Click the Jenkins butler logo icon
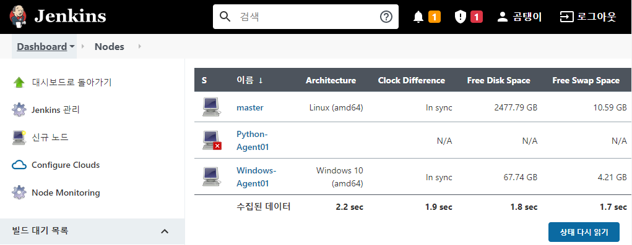Screen dimensions: 632x245 [x=18, y=16]
